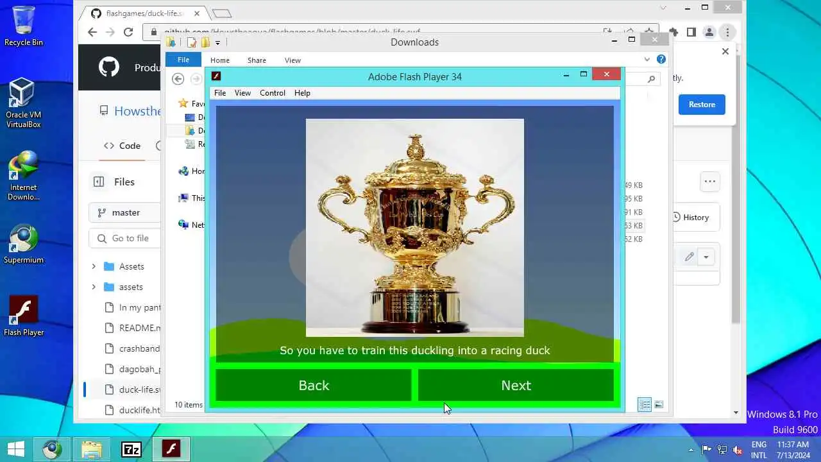Expand the explorer ribbon with the chevron
Viewport: 821px width, 462px height.
point(647,59)
